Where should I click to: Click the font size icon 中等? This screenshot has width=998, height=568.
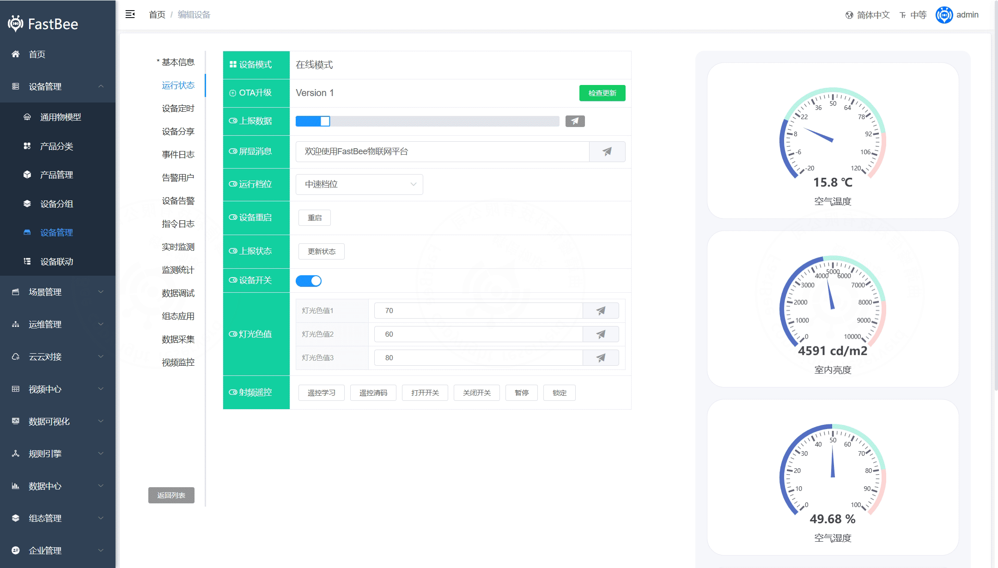coord(903,15)
